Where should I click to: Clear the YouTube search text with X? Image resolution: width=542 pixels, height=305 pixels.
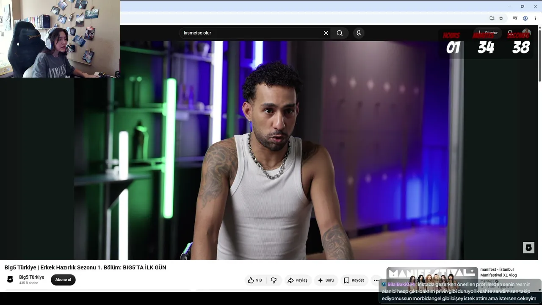(x=326, y=33)
